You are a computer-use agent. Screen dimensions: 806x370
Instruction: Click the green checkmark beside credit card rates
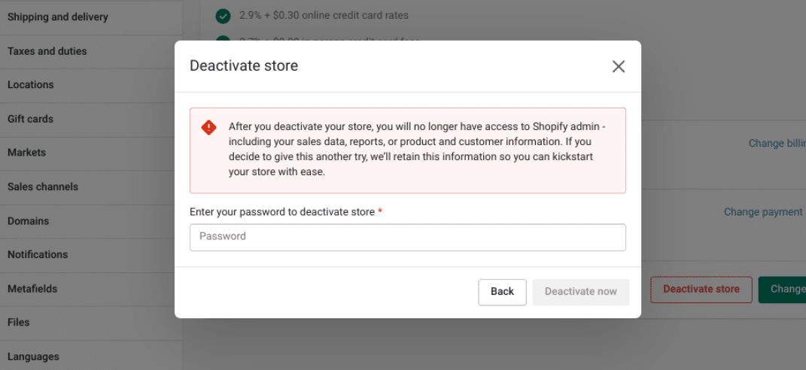click(x=223, y=16)
